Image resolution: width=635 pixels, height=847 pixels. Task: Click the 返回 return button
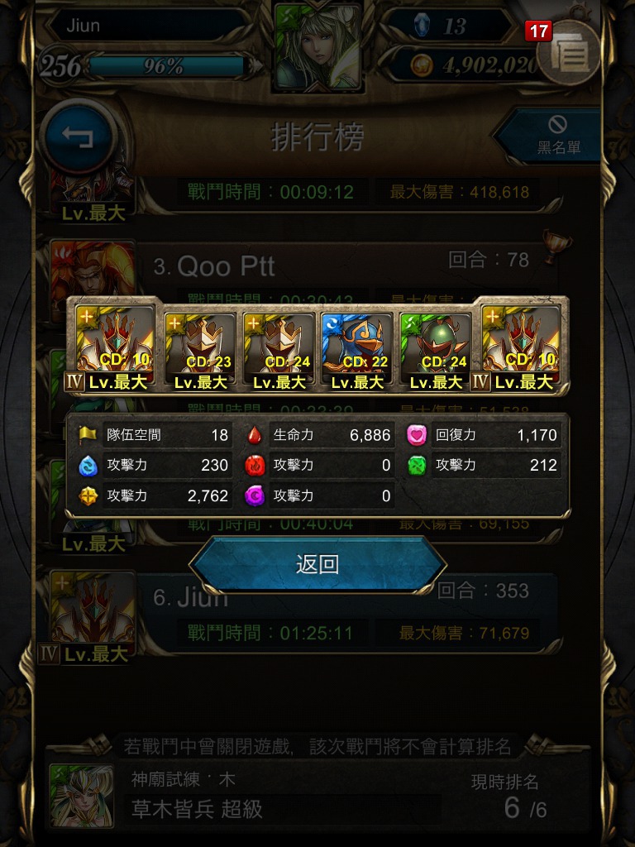pyautogui.click(x=317, y=564)
